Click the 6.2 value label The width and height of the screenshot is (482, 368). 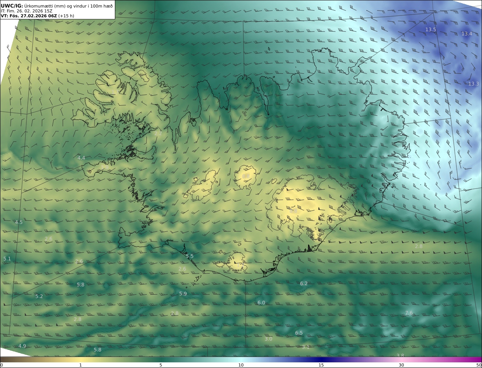pyautogui.click(x=304, y=283)
